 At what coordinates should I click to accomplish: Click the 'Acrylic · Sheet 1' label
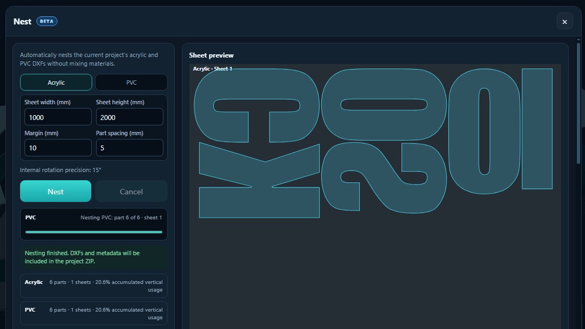pos(212,69)
